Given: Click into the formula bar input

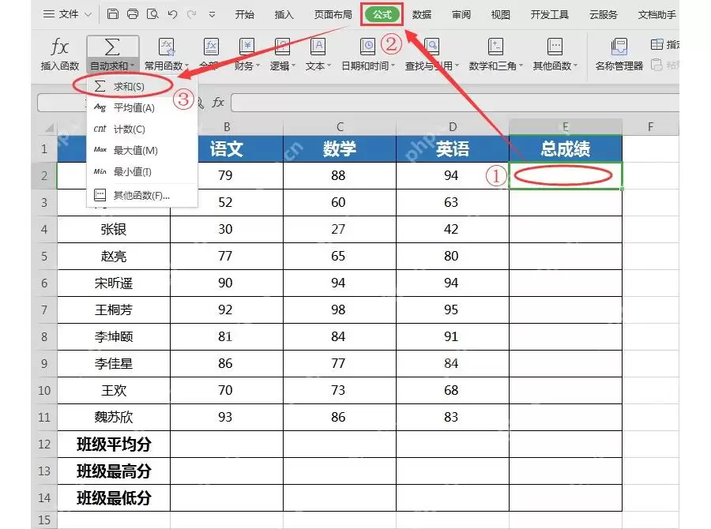Looking at the screenshot, I should 455,103.
